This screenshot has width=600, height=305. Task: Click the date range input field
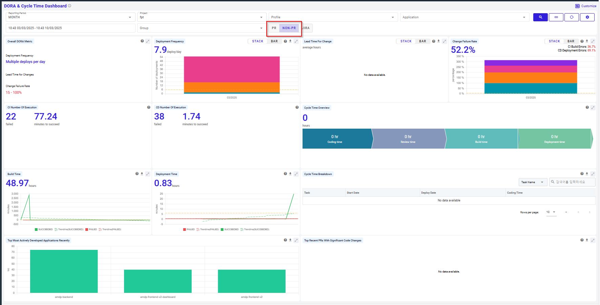tap(70, 28)
